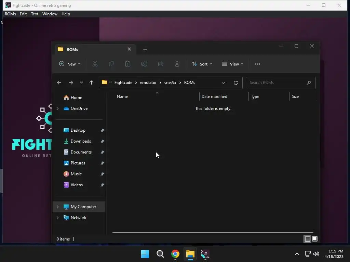This screenshot has height=262, width=350.
Task: Click the volume speaker icon
Action: [x=316, y=254]
